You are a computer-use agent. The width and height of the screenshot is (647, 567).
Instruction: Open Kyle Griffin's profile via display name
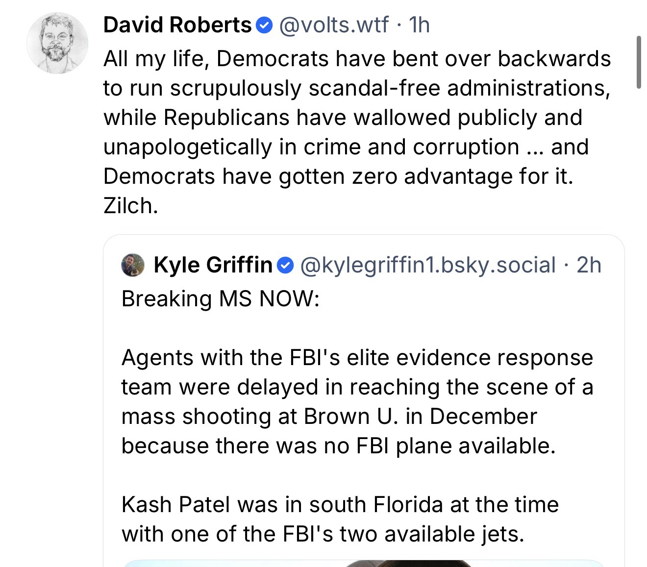pos(213,265)
